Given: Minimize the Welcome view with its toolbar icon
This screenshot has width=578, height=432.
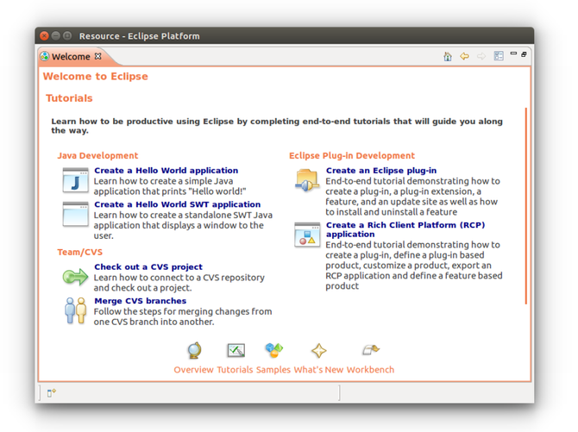Looking at the screenshot, I should coord(513,53).
